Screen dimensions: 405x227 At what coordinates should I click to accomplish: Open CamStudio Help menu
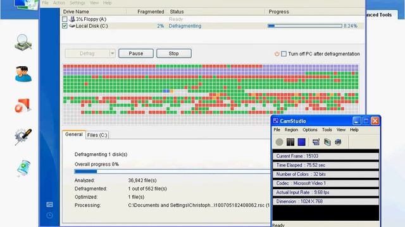354,130
